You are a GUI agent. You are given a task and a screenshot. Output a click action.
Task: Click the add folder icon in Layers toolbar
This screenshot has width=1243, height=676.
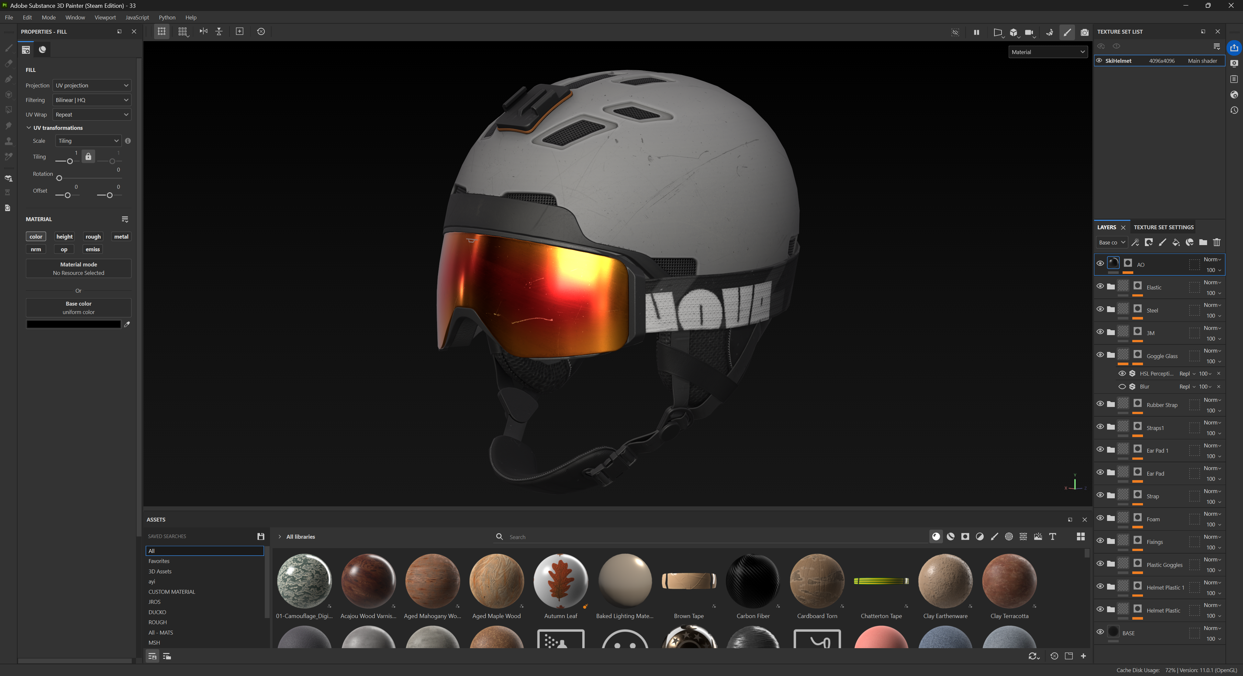(x=1203, y=242)
